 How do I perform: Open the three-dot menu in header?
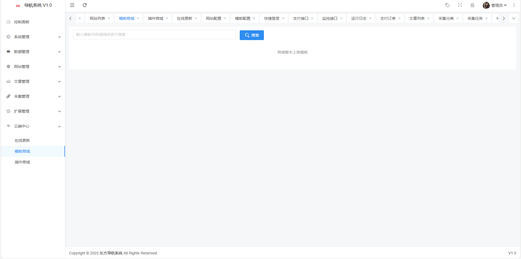tap(514, 5)
